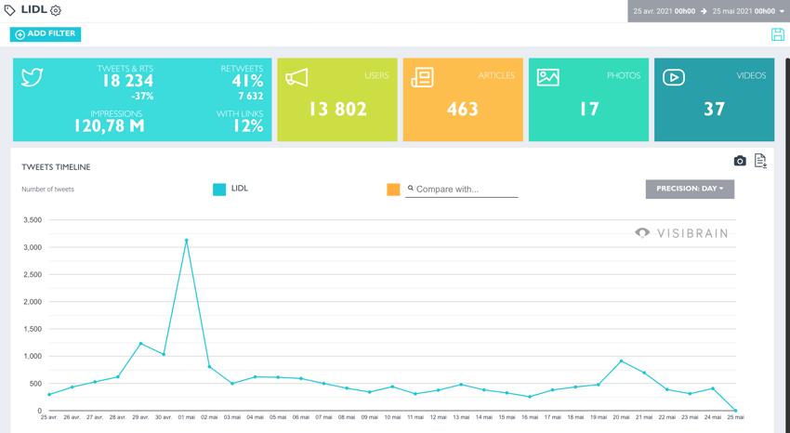Open the Photos card showing 17
This screenshot has width=790, height=433.
(x=588, y=99)
